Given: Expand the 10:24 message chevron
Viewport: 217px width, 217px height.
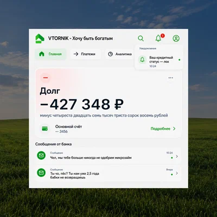Looking at the screenshot, I should [x=177, y=156].
